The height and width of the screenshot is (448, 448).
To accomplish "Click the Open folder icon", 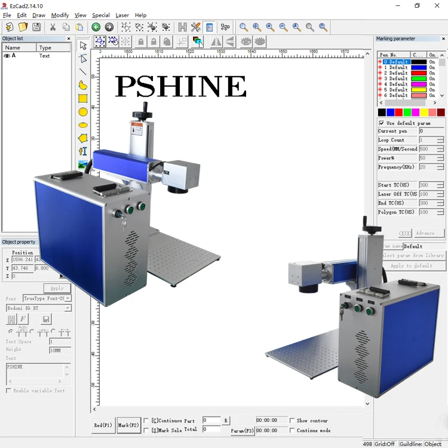I will coord(23,27).
